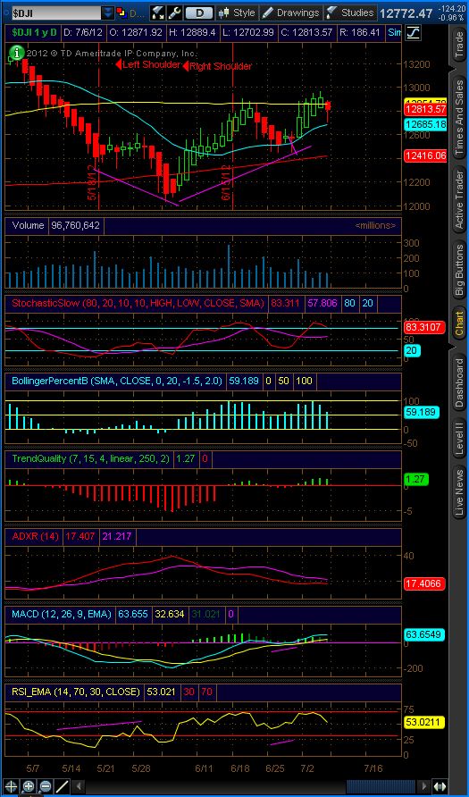Click the TrendQuality study title

(91, 458)
